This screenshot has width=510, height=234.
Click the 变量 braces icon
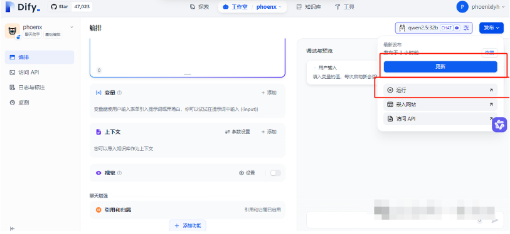(x=98, y=93)
